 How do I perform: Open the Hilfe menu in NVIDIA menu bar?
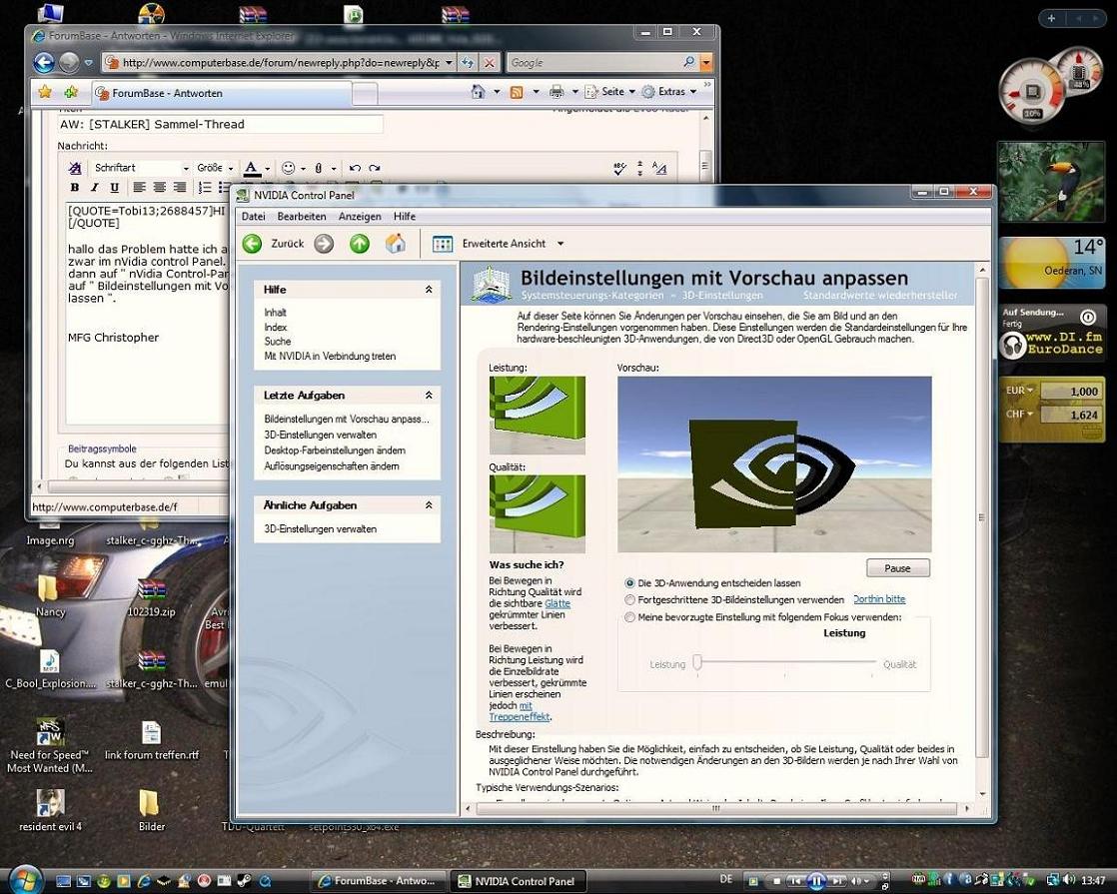pos(405,217)
